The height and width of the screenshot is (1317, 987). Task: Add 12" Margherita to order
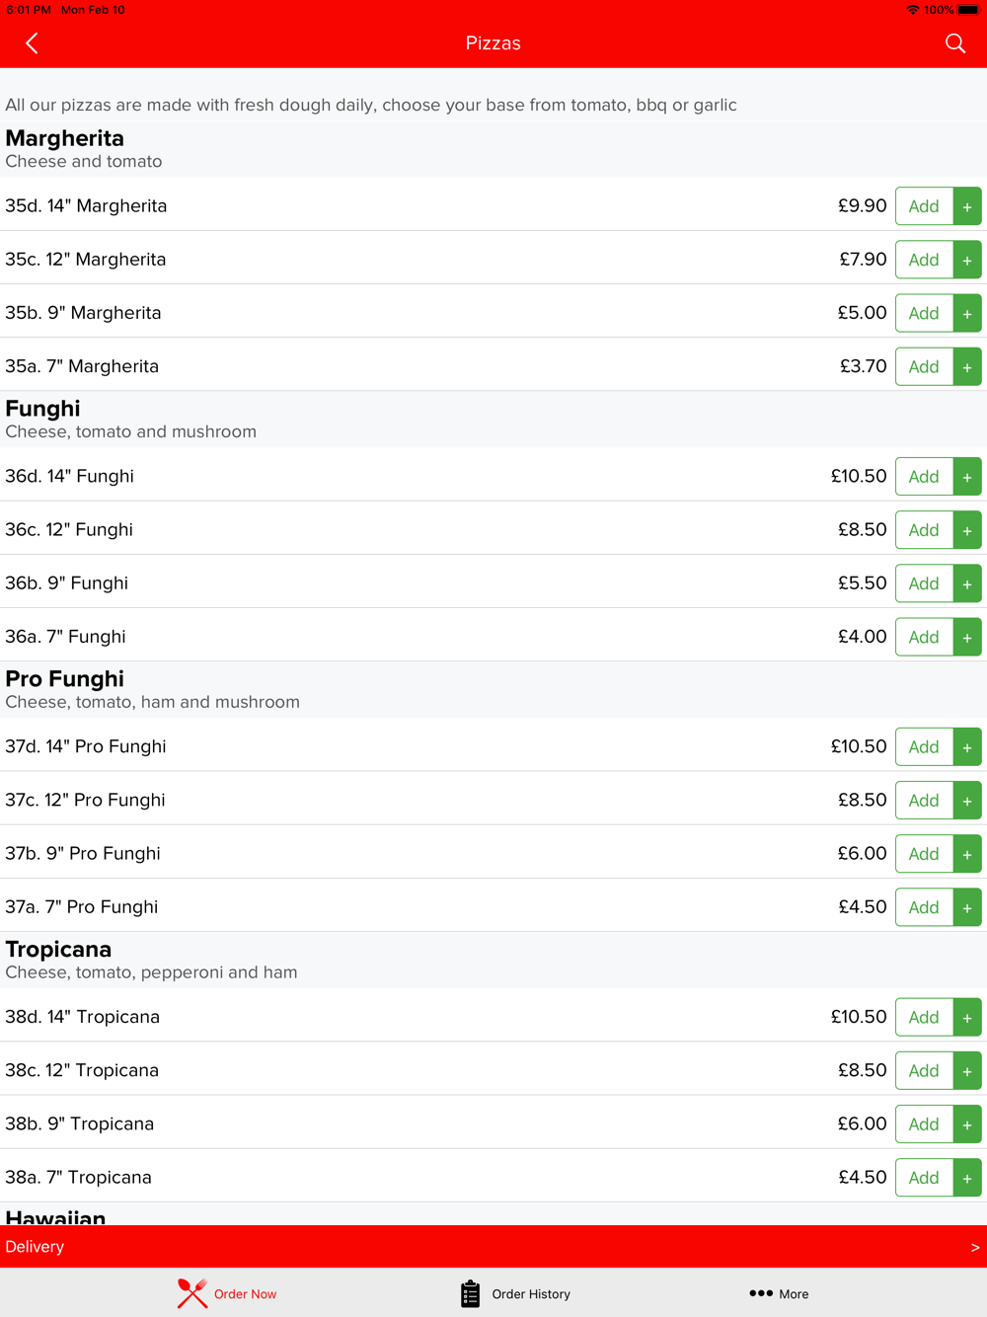coord(924,260)
